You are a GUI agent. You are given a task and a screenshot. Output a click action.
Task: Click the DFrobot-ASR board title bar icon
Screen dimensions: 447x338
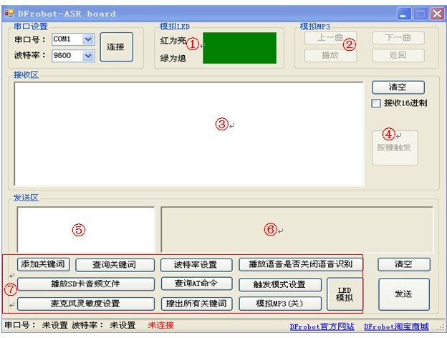(x=9, y=14)
